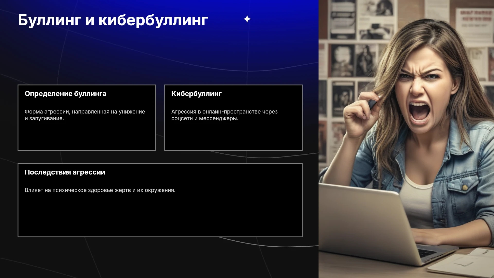The width and height of the screenshot is (494, 278).
Task: Click the "Последствия агрессии" card heading
Action: pyautogui.click(x=65, y=172)
